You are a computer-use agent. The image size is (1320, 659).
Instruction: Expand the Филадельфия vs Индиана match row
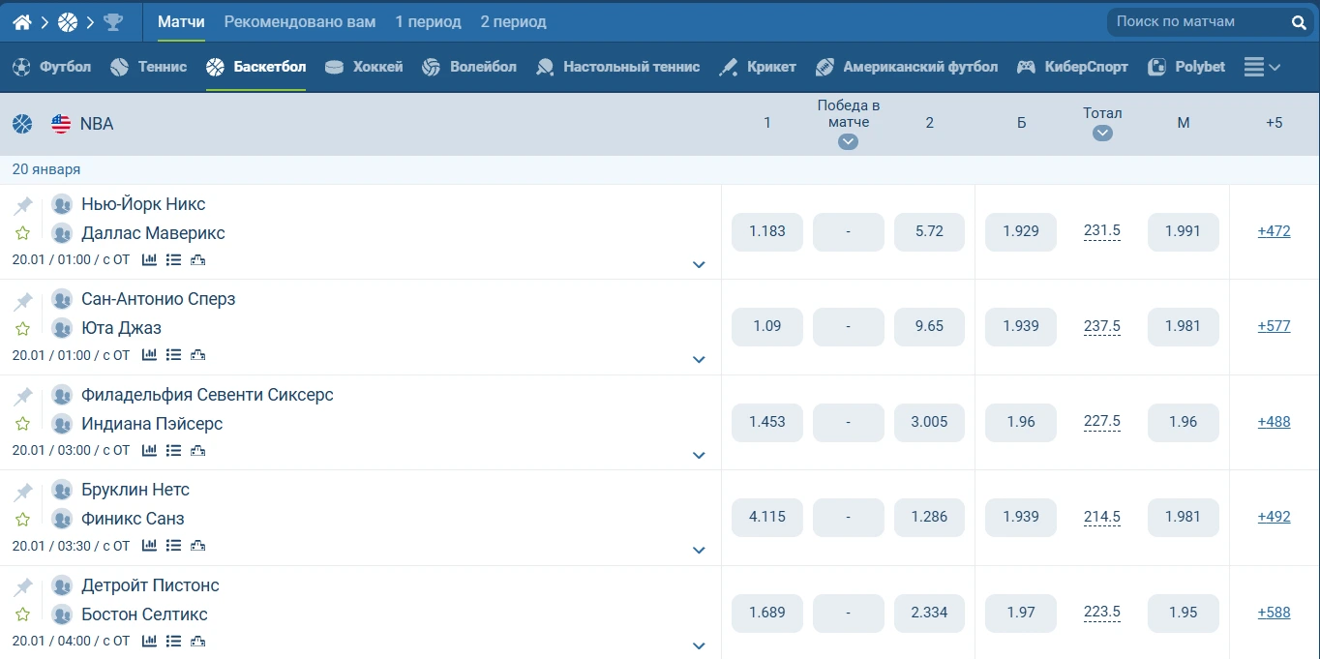pyautogui.click(x=699, y=455)
